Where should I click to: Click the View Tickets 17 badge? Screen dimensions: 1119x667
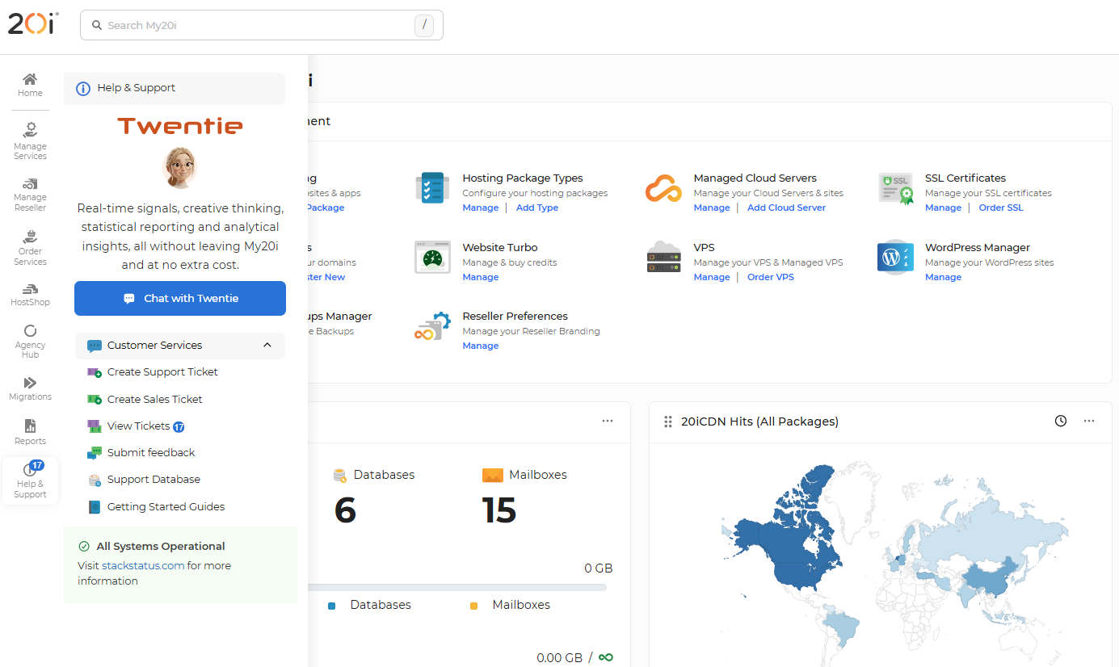pyautogui.click(x=179, y=426)
